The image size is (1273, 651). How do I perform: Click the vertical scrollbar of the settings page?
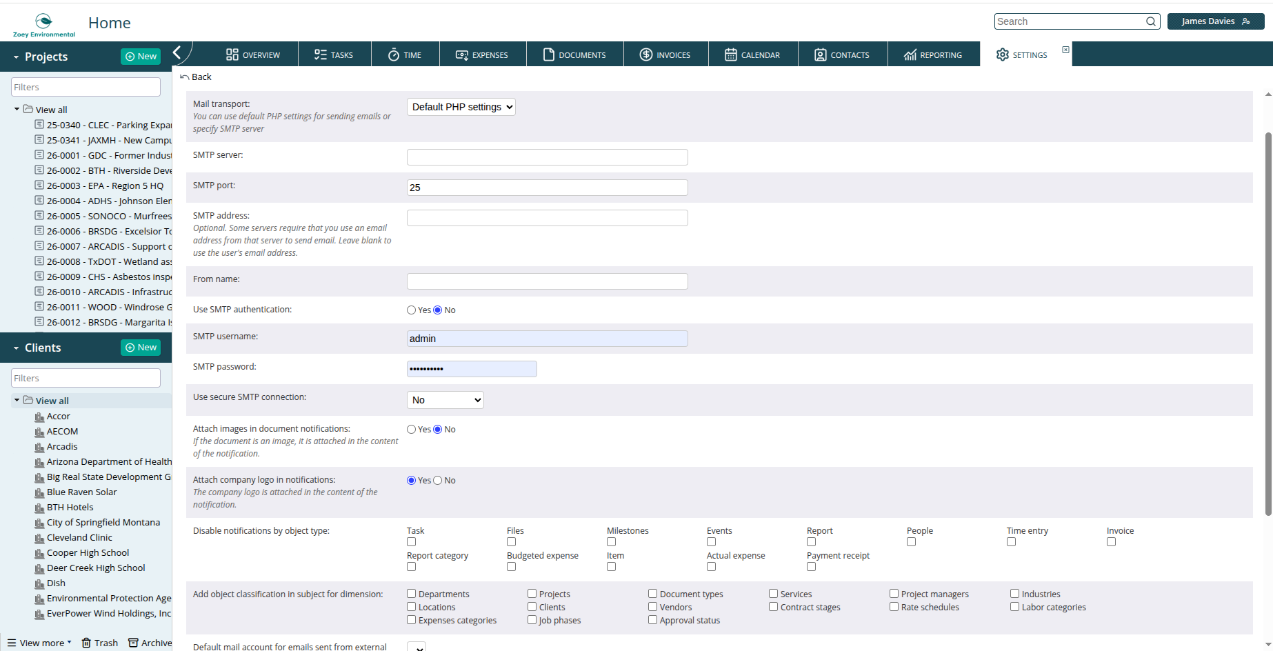1268,324
